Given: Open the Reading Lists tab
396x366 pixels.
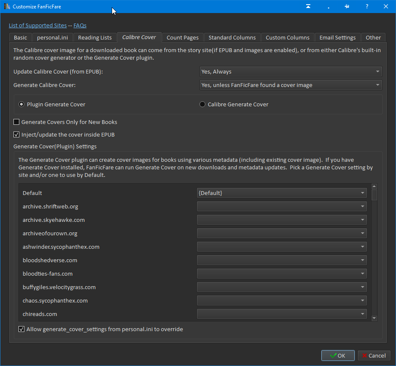Looking at the screenshot, I should [x=95, y=37].
